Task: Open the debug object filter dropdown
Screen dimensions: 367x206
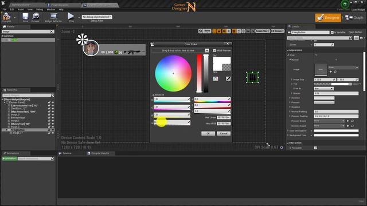Action: coord(97,17)
